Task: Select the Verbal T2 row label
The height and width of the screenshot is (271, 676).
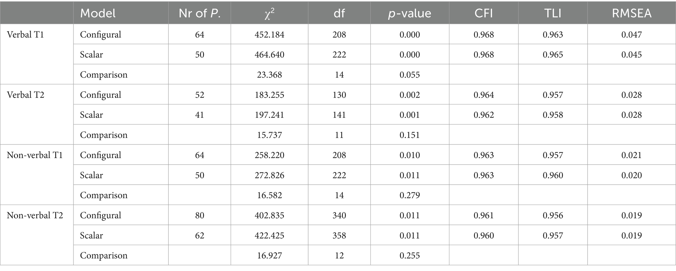Action: click(25, 95)
